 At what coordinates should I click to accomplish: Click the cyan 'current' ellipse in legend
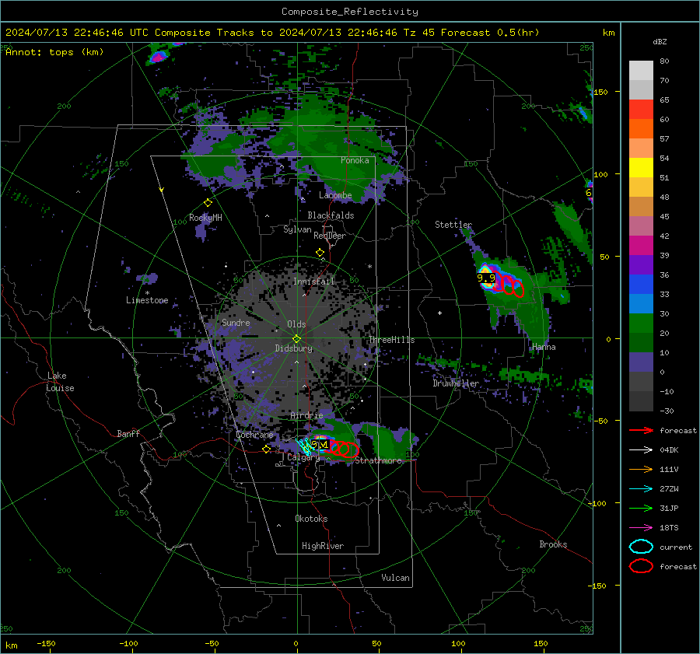coord(641,547)
